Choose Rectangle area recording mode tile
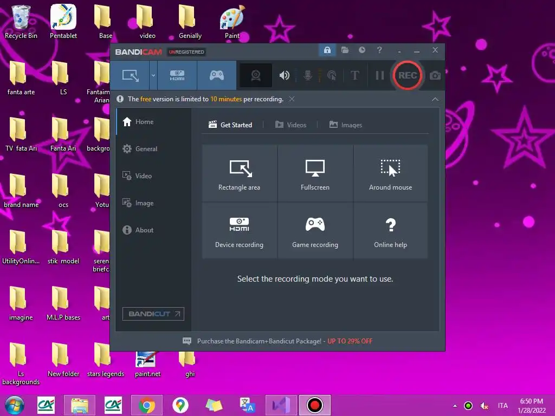 click(239, 173)
